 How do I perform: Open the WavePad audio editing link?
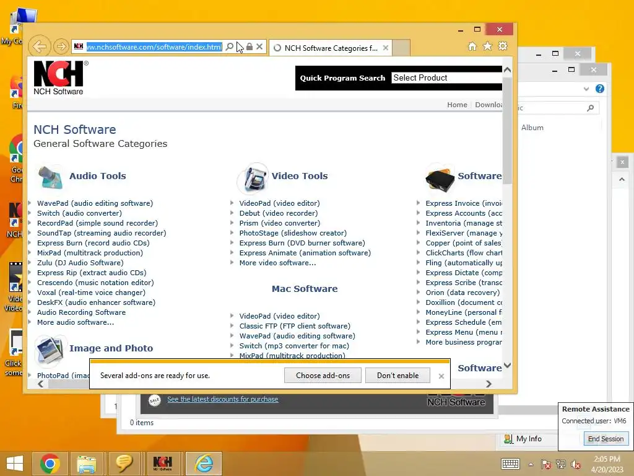click(95, 203)
